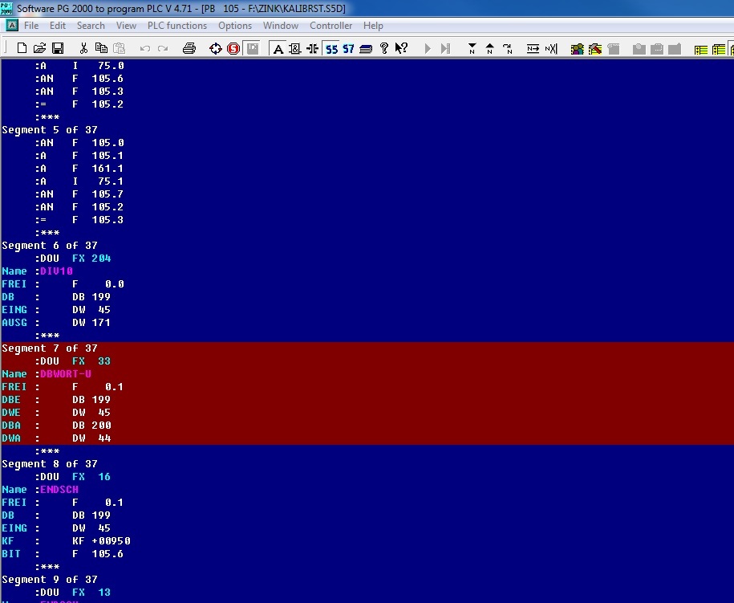Click the block name DBWORT-U
The height and width of the screenshot is (603, 734).
click(66, 374)
